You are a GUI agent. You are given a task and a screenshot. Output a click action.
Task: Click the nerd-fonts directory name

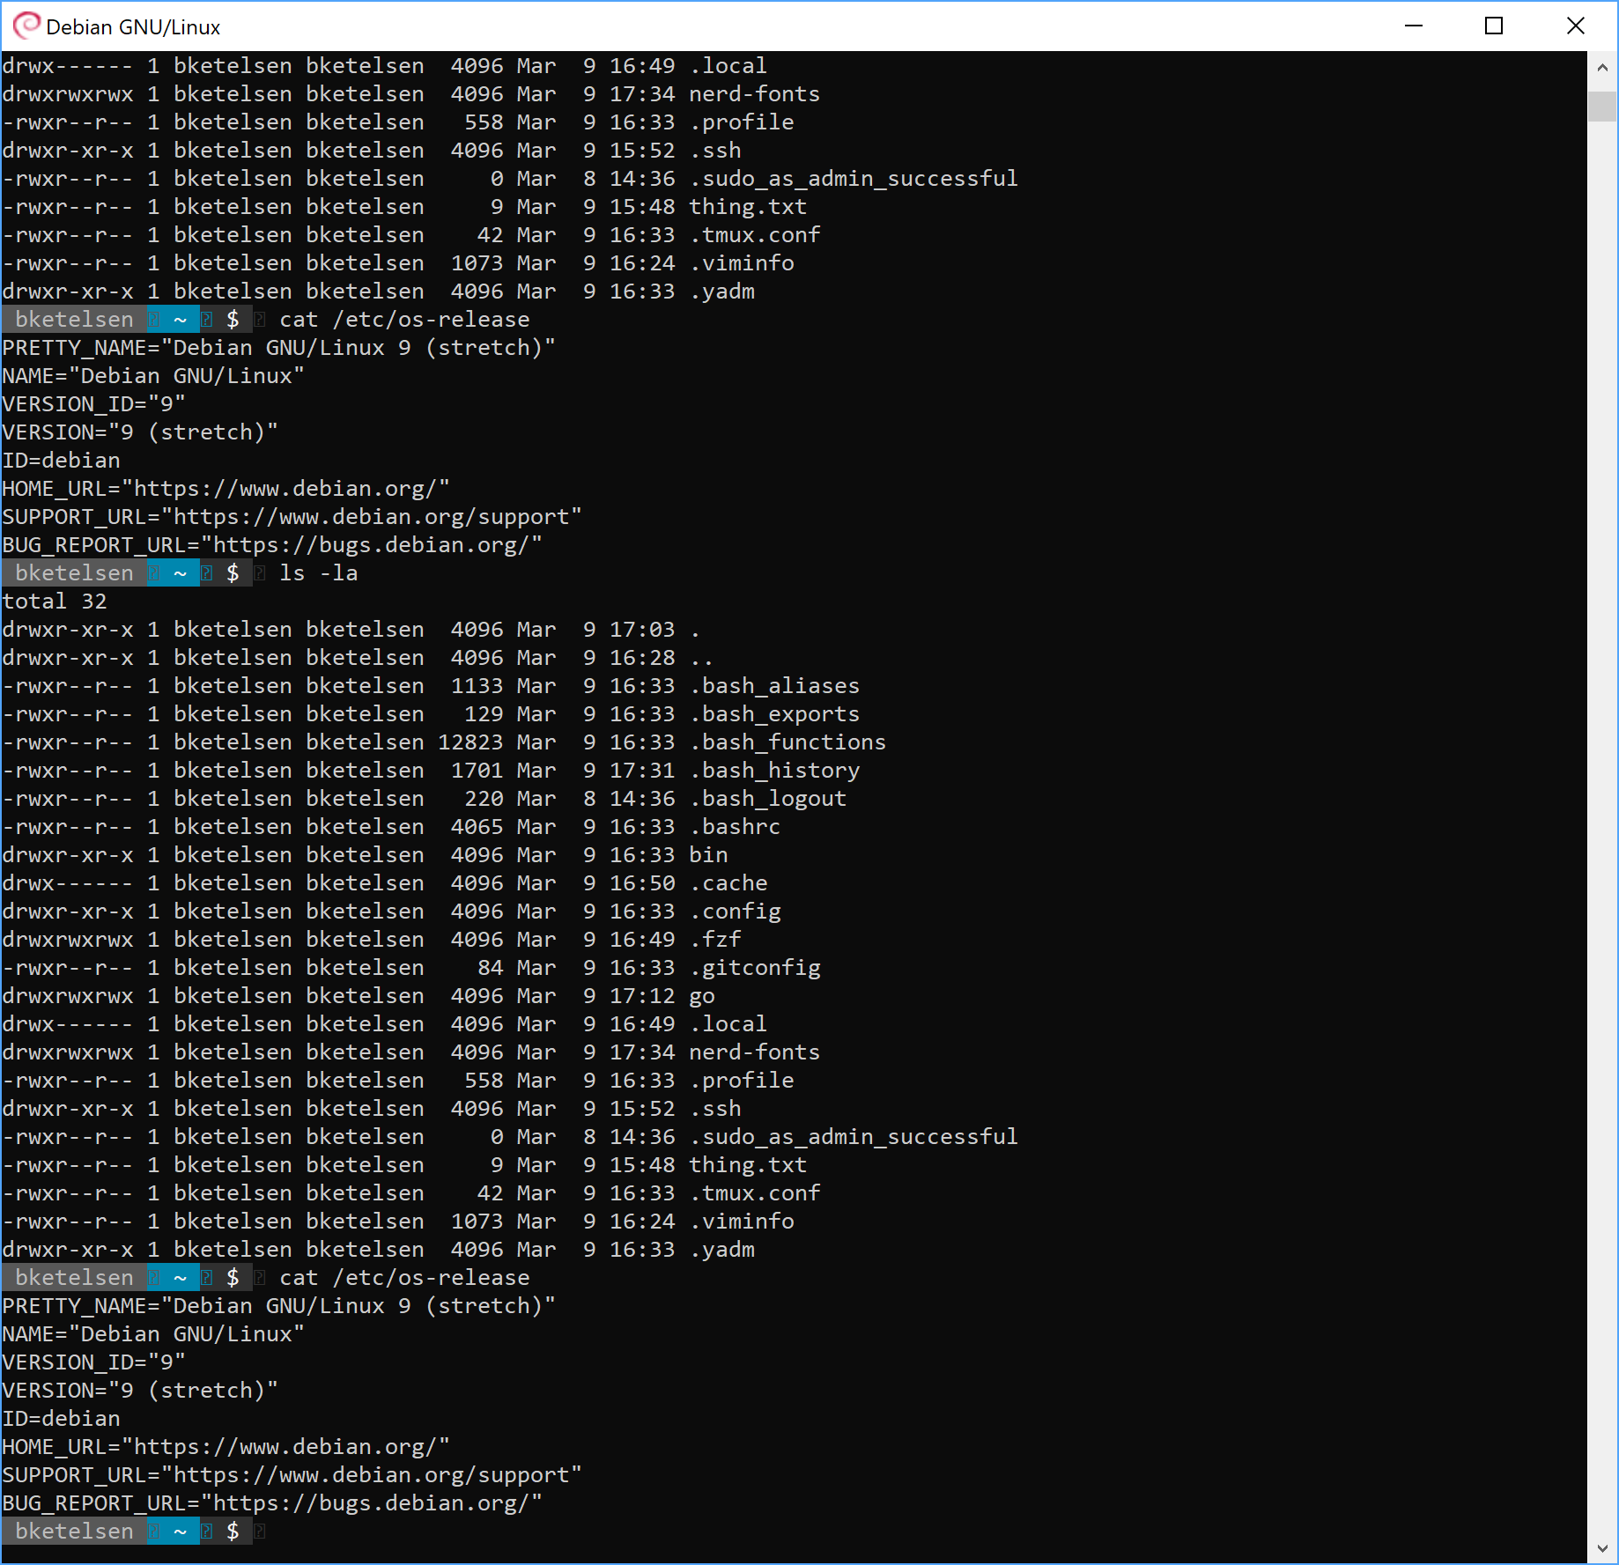tap(753, 1052)
